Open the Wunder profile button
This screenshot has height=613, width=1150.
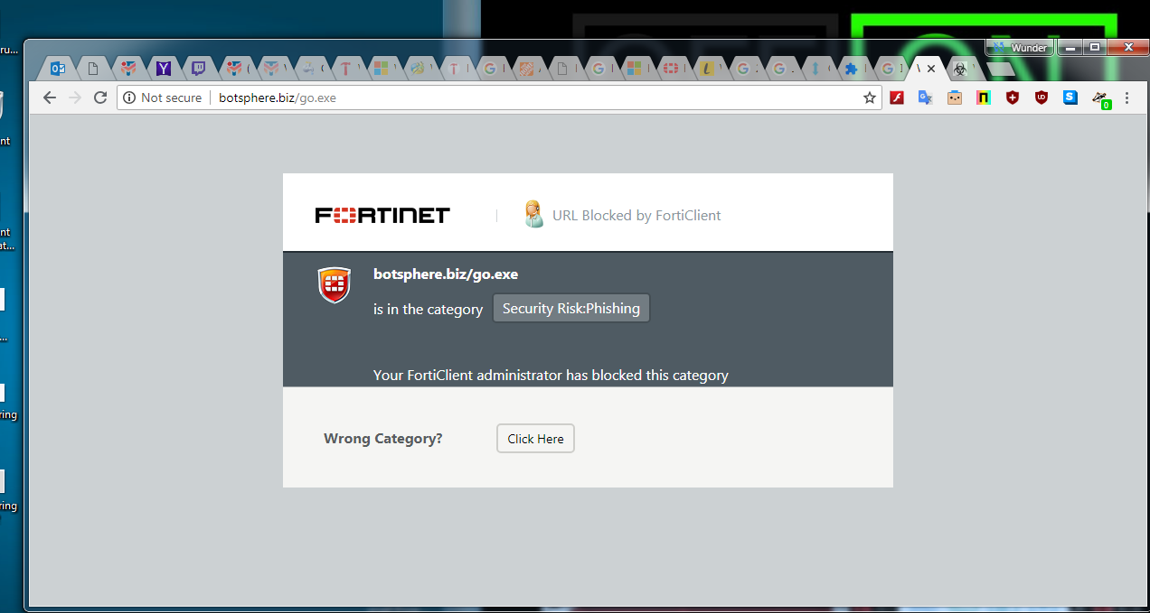1020,48
